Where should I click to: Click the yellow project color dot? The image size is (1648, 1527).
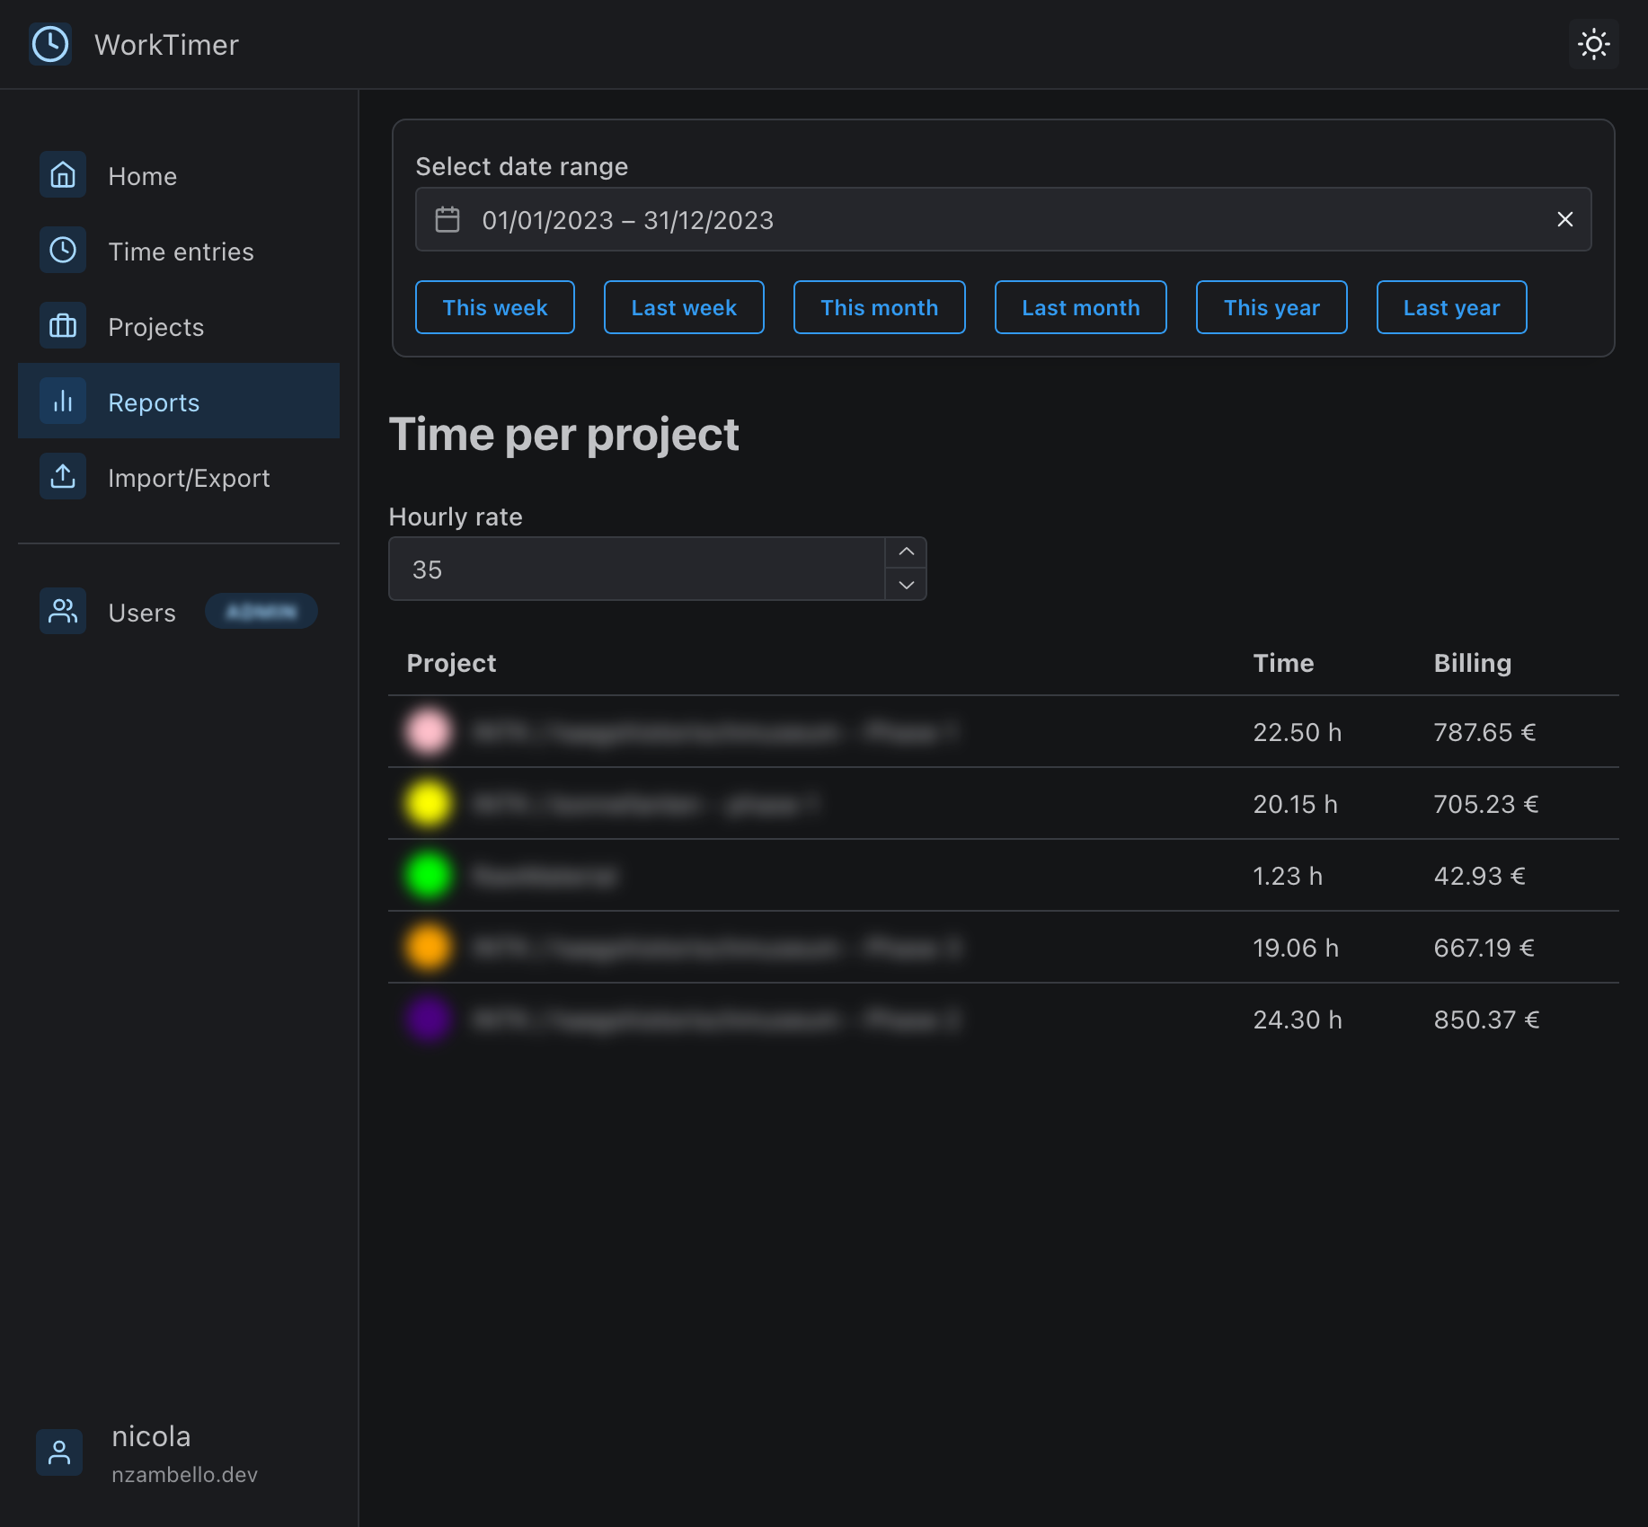click(x=429, y=804)
